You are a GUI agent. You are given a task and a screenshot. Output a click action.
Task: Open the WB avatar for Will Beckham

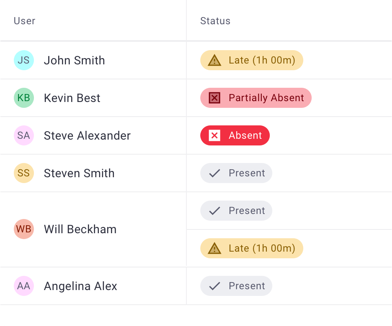click(23, 229)
